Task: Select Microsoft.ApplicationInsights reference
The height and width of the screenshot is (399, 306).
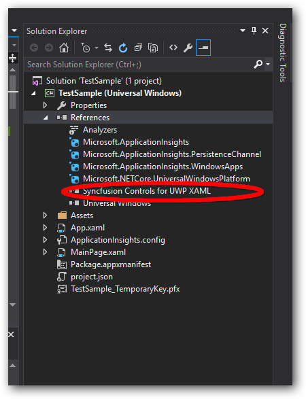Action: tap(136, 142)
